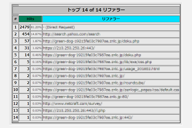The height and width of the screenshot is (128, 192).
Task: Open the roundcube referrer URL in row 9
Action: (x=94, y=83)
